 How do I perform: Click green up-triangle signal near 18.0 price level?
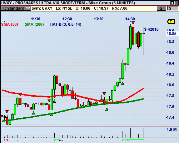coord(123,83)
